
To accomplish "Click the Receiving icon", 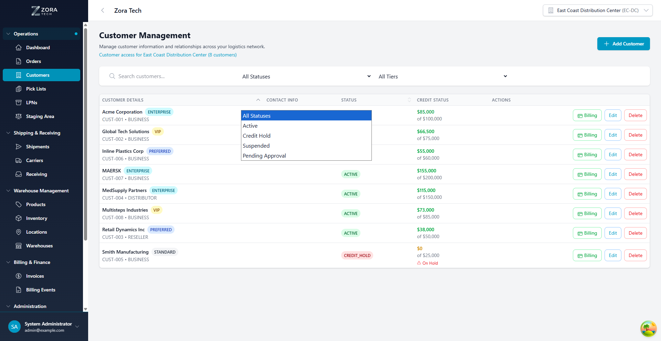I will [x=19, y=174].
